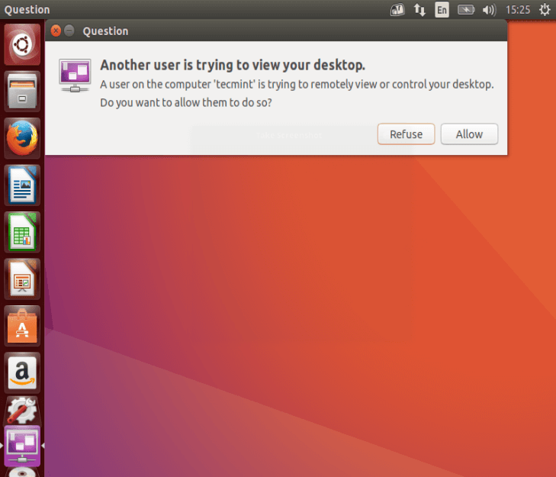Click the 15:25 clock indicator
556x477 pixels.
coord(518,10)
